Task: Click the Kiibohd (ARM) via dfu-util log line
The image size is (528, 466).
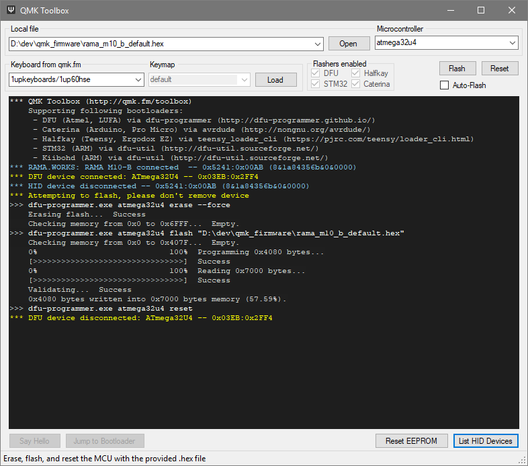Action: click(181, 158)
